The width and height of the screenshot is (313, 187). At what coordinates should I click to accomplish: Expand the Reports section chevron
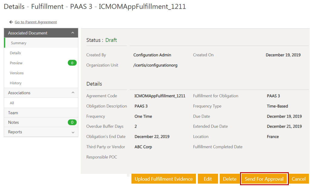[x=73, y=132]
